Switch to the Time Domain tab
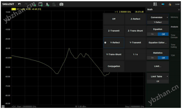The height and width of the screenshot is (109, 182). pos(174,36)
